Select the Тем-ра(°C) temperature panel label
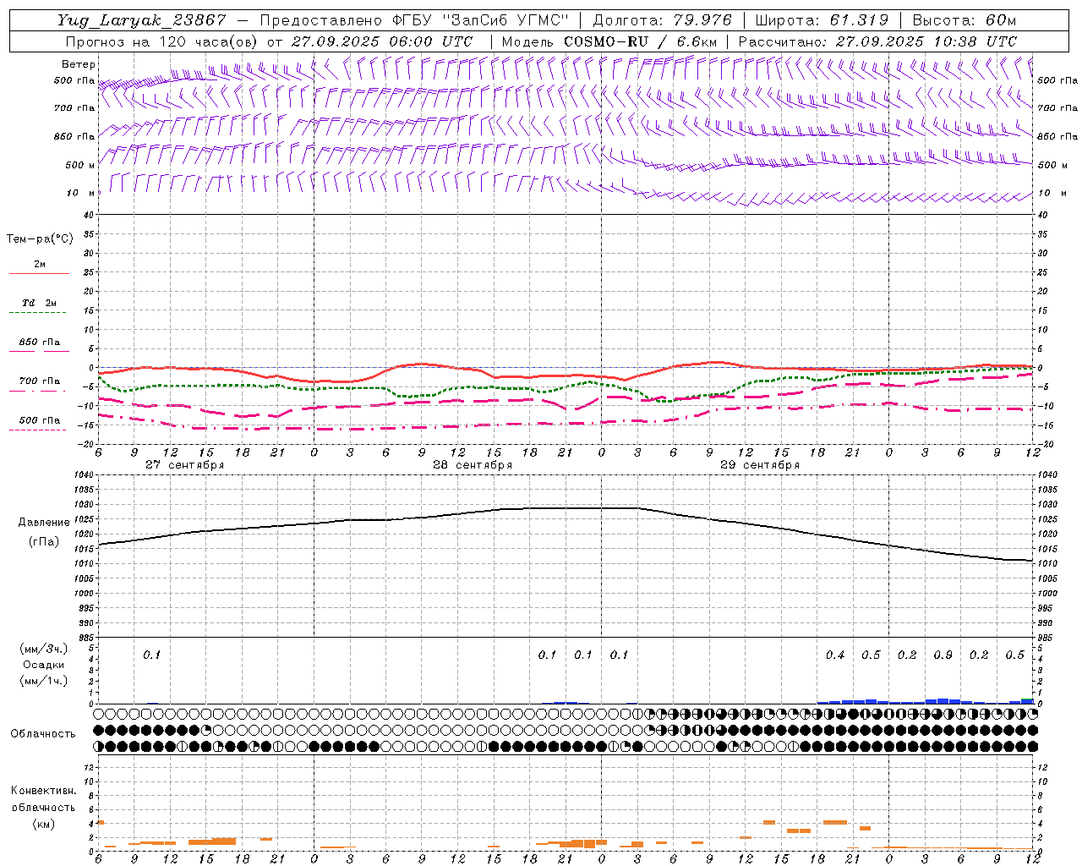Image resolution: width=1082 pixels, height=866 pixels. (40, 239)
